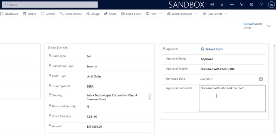This screenshot has width=276, height=134.
Task: Click the Security field scroll down arrow
Action: (150, 98)
